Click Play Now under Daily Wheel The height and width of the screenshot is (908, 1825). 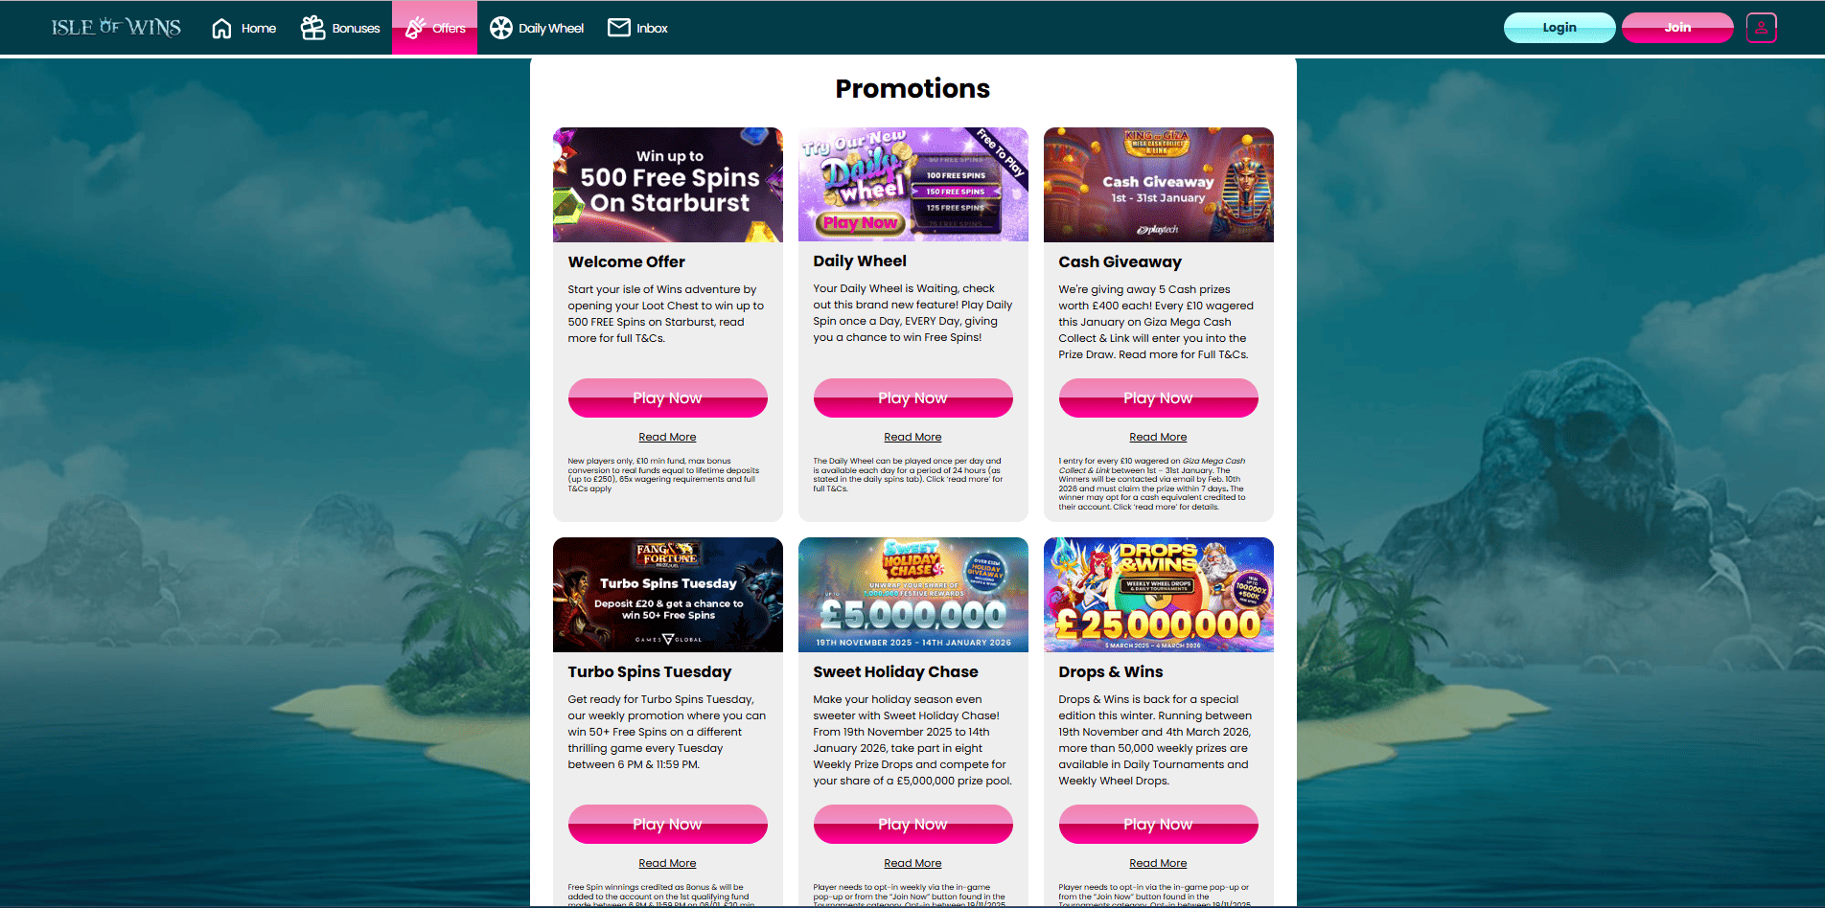tap(912, 397)
